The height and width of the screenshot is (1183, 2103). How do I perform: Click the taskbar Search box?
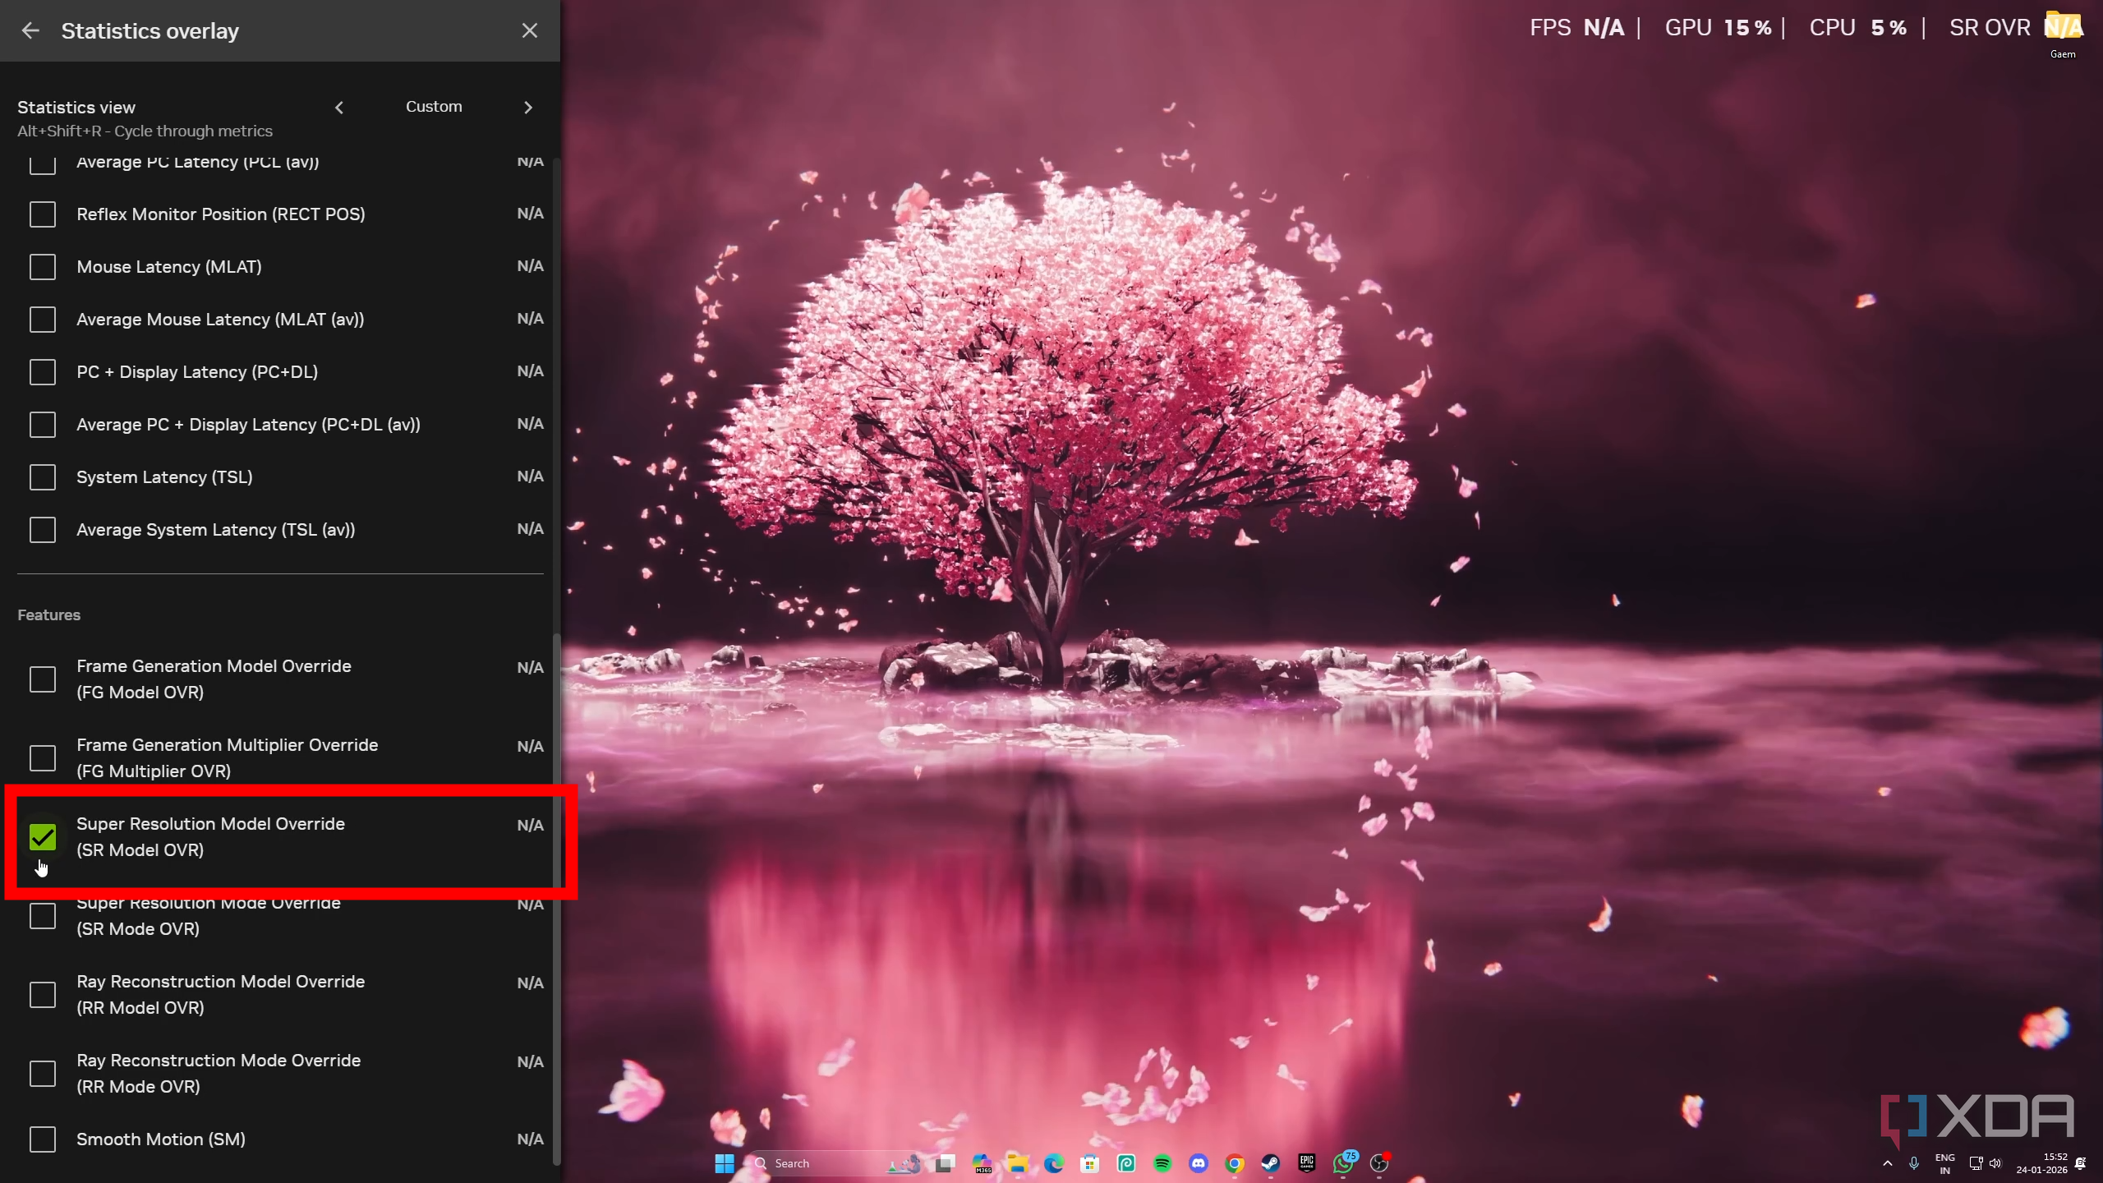(836, 1163)
